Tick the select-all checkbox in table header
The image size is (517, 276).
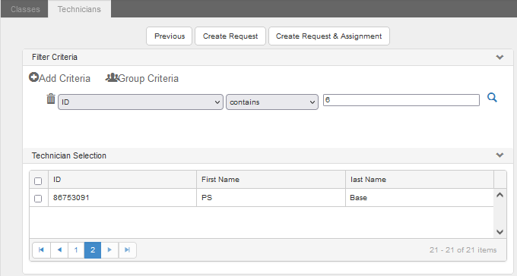pos(38,181)
